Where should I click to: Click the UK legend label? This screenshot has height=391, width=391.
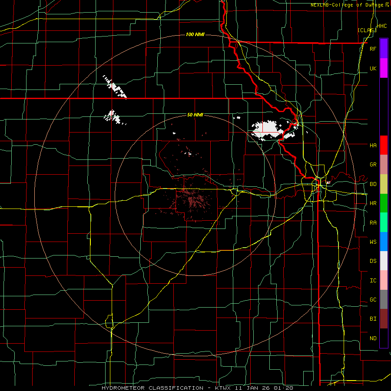tap(373, 69)
